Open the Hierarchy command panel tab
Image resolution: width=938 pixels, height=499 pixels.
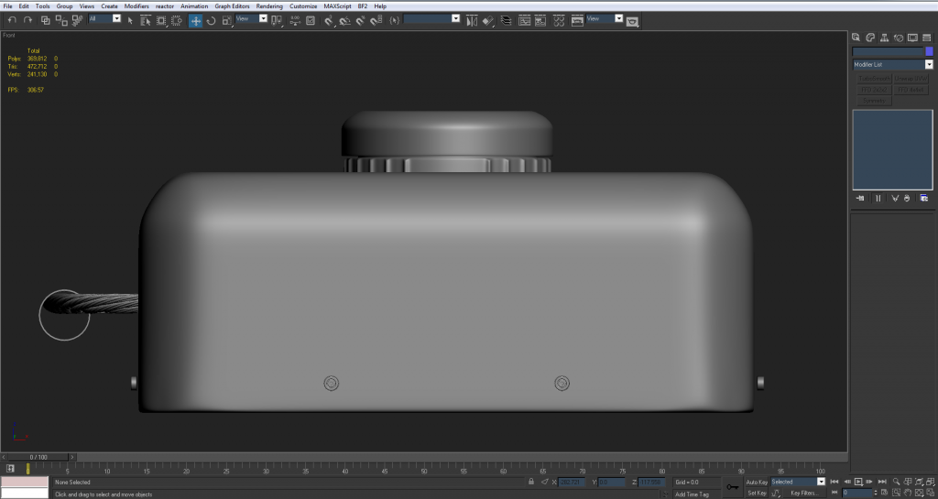pyautogui.click(x=886, y=38)
